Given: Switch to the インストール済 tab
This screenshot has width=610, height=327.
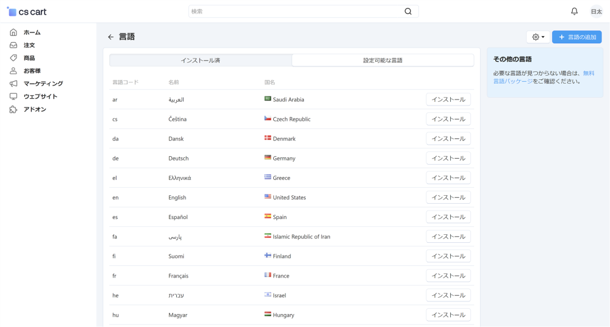Looking at the screenshot, I should coord(200,60).
